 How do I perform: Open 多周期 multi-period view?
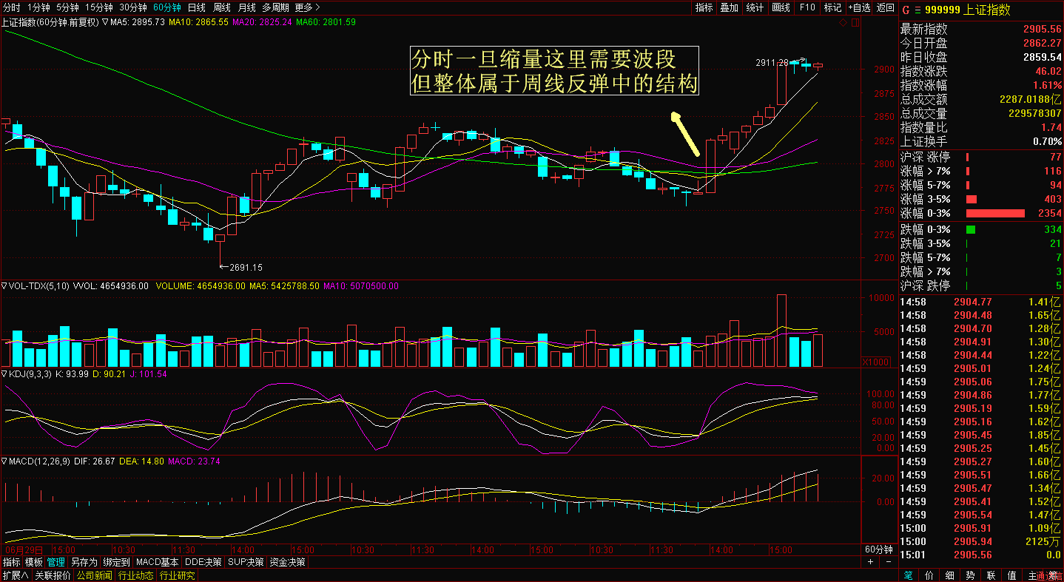[276, 7]
